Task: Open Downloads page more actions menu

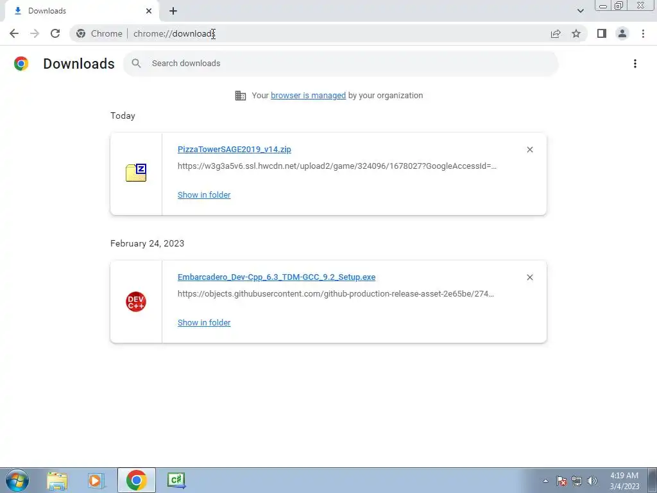Action: pos(635,64)
